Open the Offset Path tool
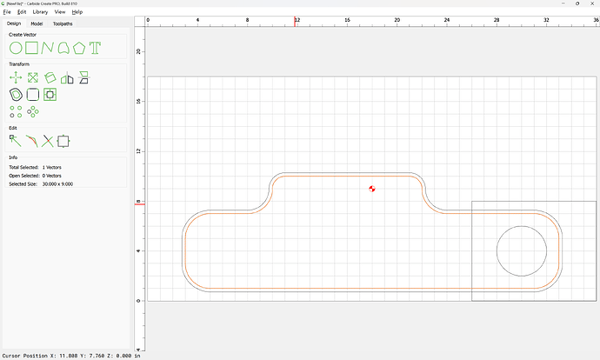 point(16,95)
